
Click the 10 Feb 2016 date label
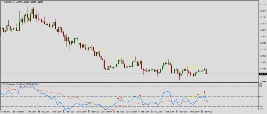(5, 112)
